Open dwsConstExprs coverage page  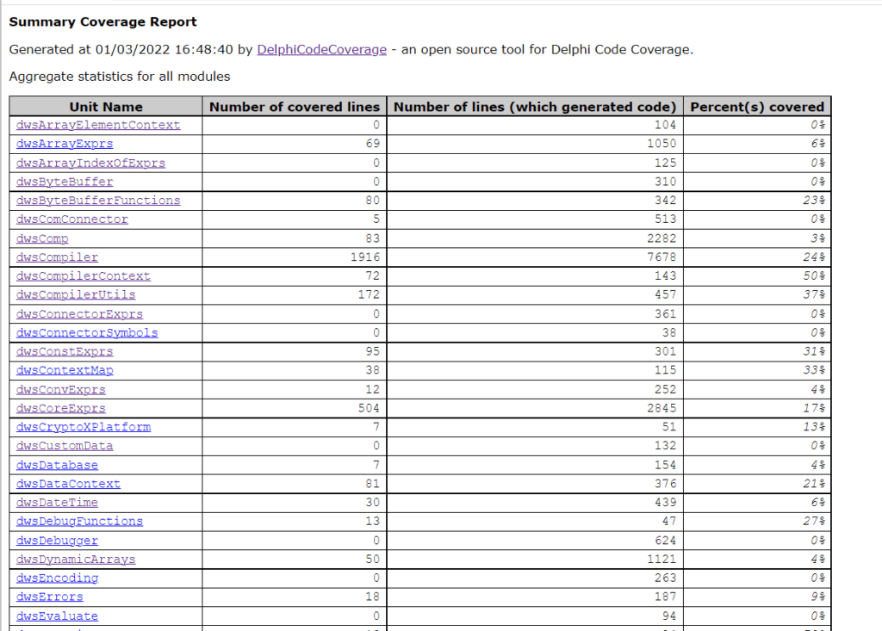[x=65, y=352]
